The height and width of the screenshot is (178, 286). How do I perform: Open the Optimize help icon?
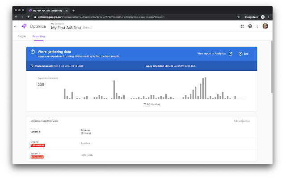click(x=250, y=26)
